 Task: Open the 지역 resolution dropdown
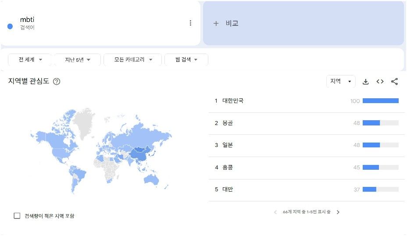[340, 81]
